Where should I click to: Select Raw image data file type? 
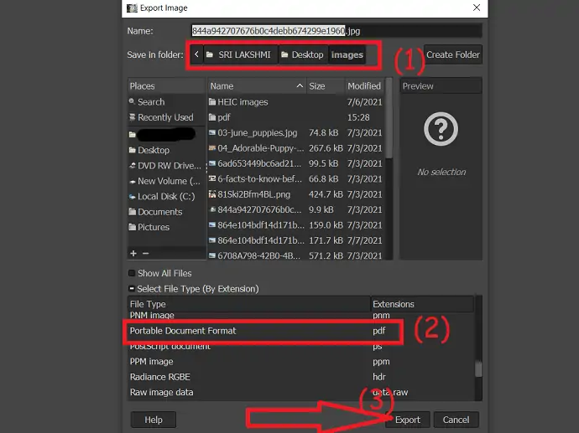[301, 392]
